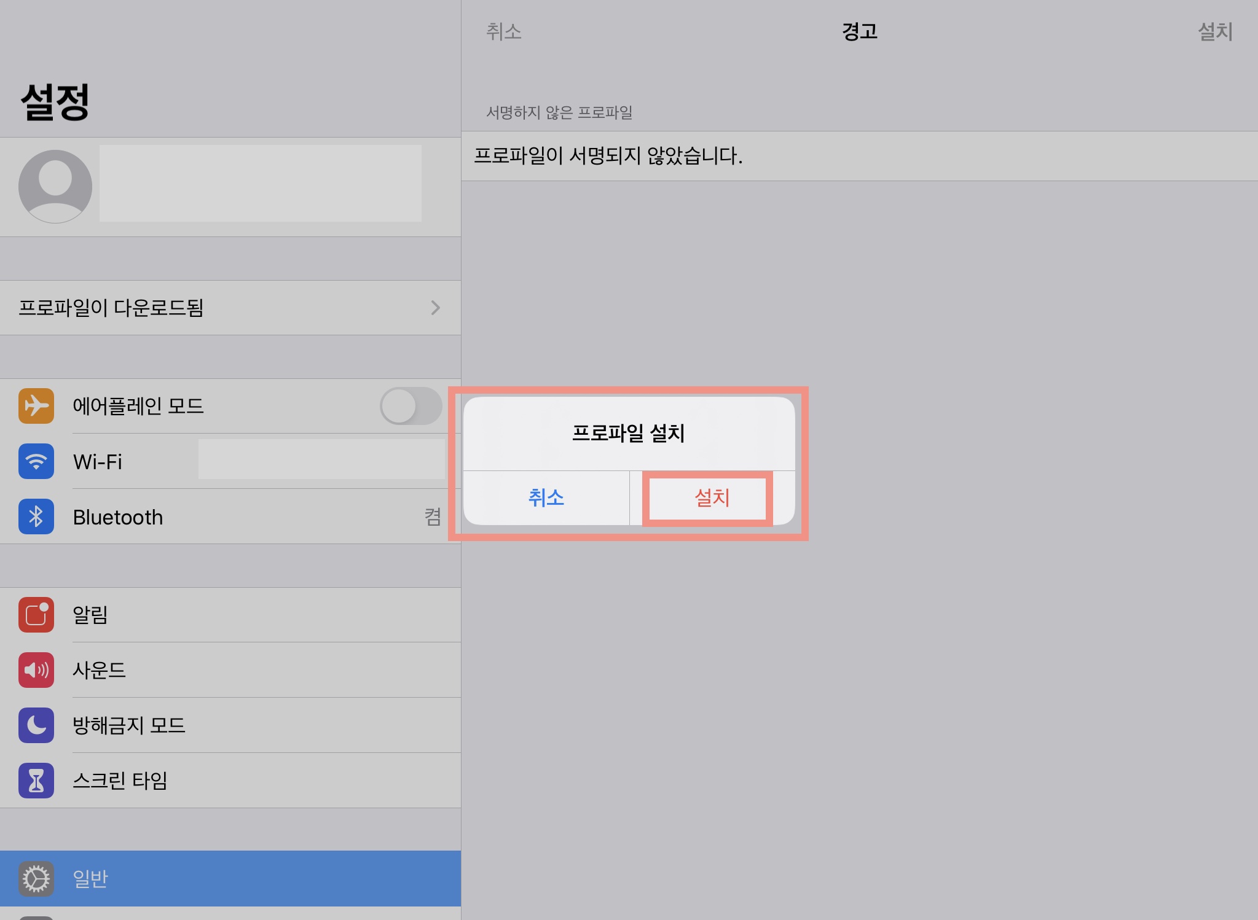The height and width of the screenshot is (920, 1258).
Task: Click the 사운드 speaker icon
Action: tap(36, 669)
